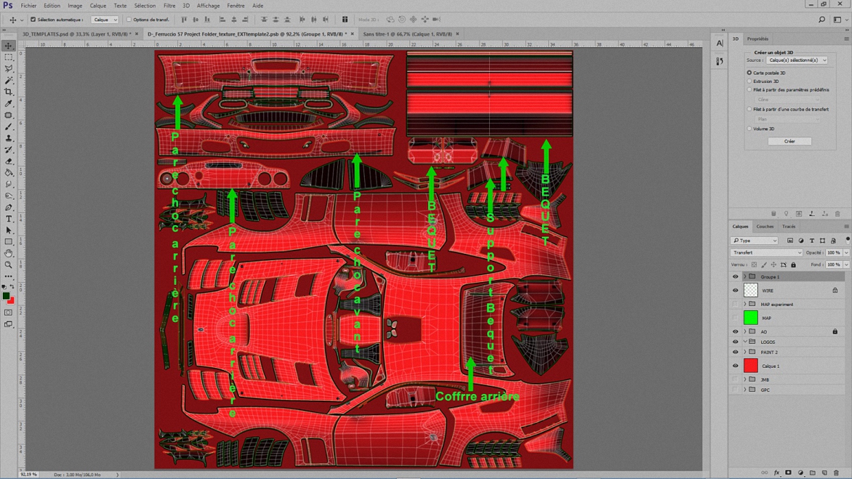The image size is (852, 479).
Task: Open the search icon in options bar
Action: click(x=822, y=20)
